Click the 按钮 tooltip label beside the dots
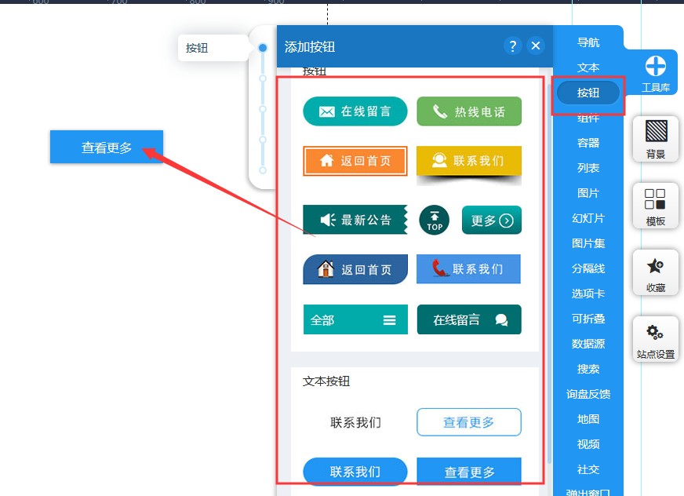This screenshot has width=684, height=496. [x=213, y=48]
